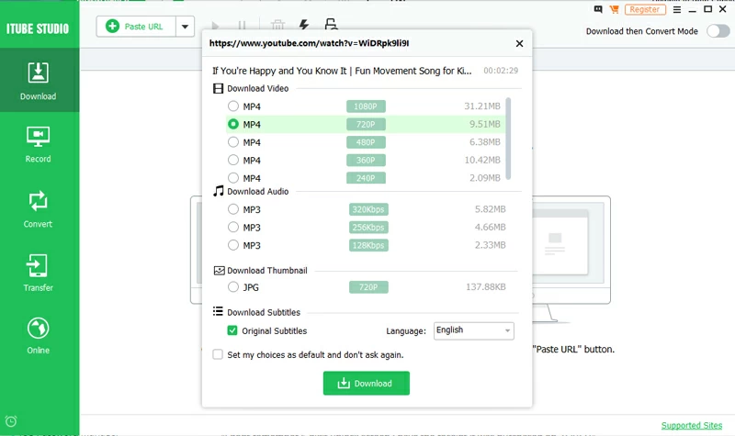Click the green Download button
735x436 pixels.
pyautogui.click(x=366, y=383)
